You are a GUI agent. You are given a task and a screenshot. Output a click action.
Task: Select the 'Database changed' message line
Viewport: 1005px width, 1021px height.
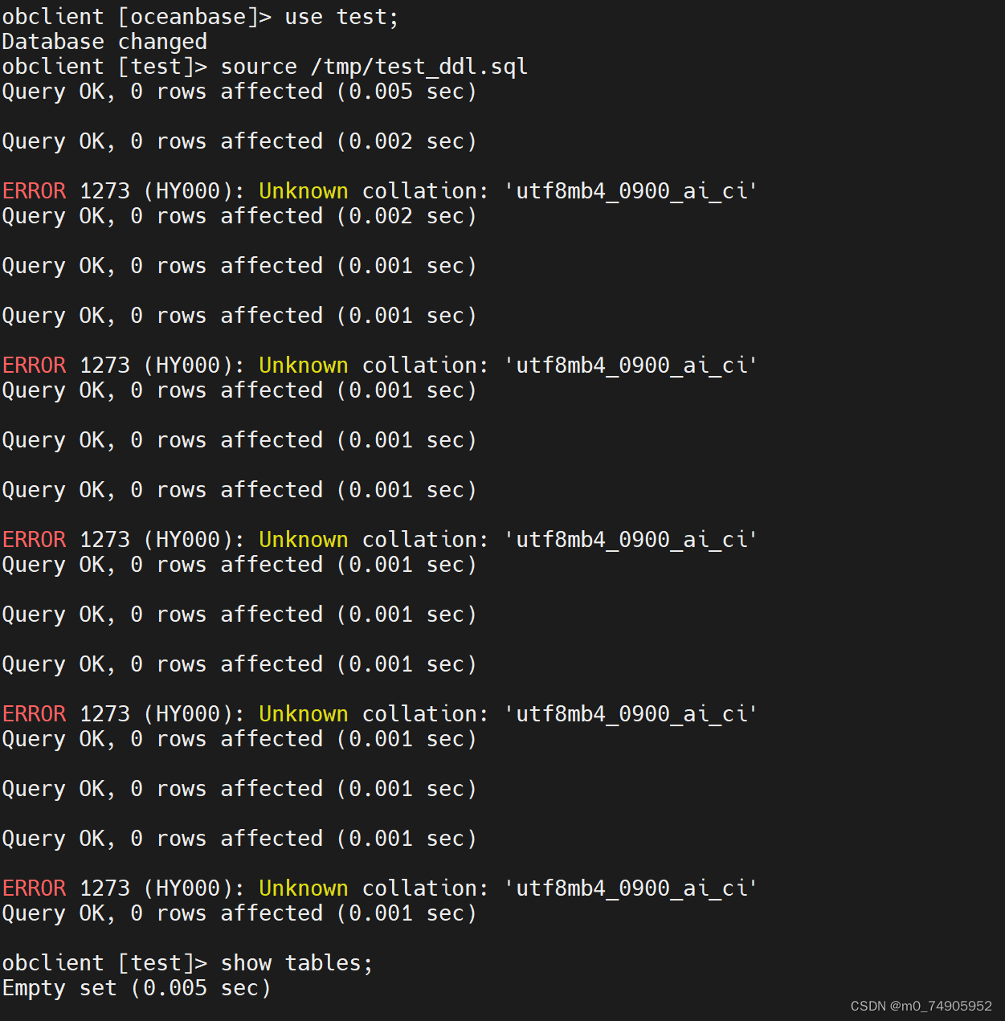[x=104, y=41]
